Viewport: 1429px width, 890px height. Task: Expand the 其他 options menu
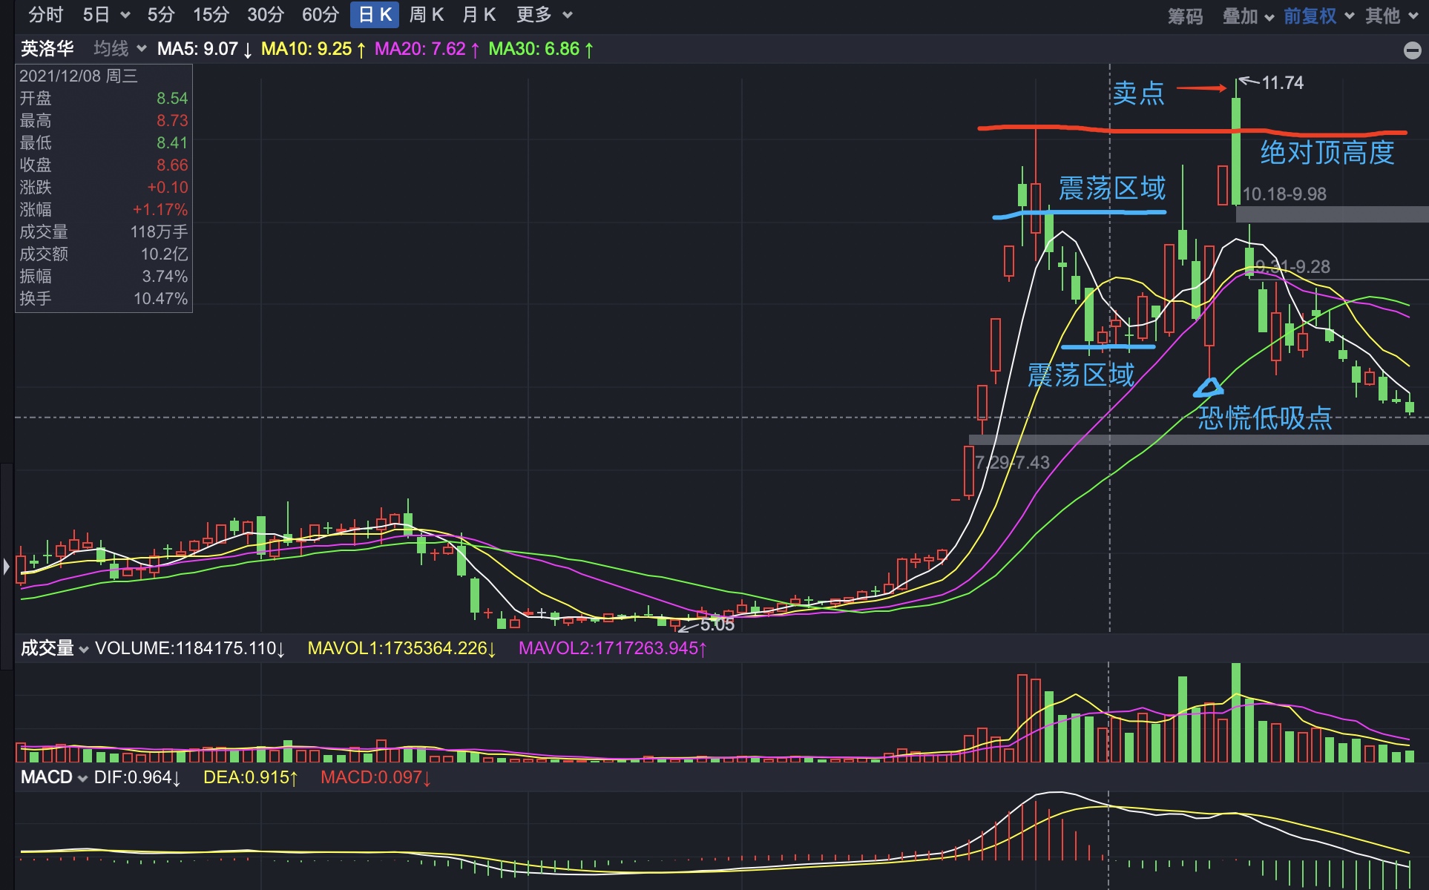(x=1413, y=16)
